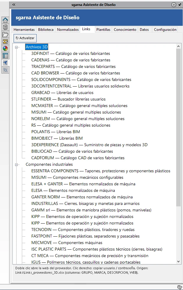Select the GRABCAD Librerías de usuarios entry
The image size is (183, 290).
[62, 93]
